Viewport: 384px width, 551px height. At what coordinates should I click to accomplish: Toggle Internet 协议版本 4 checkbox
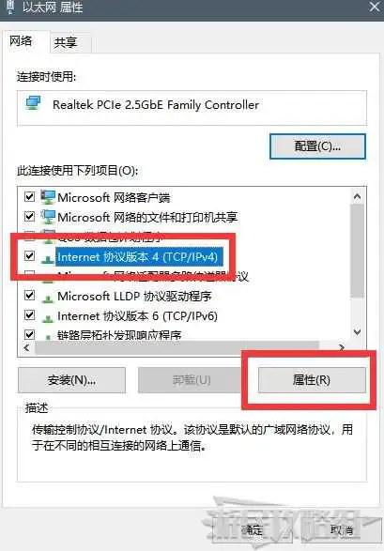point(29,255)
